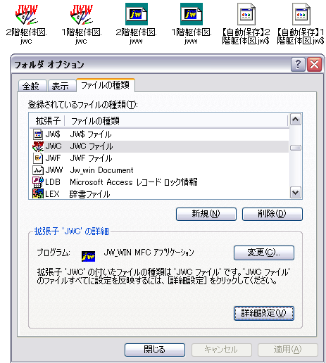Select the 【自動保存】1階躯体図.jw$ file icon

click(x=301, y=14)
